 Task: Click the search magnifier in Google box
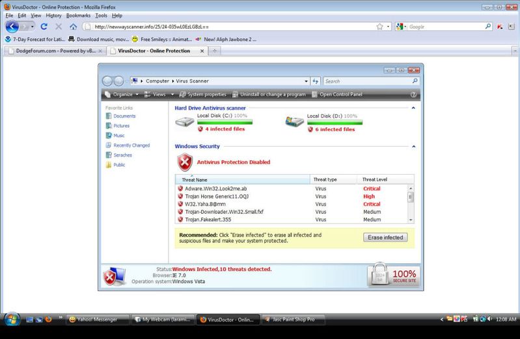click(488, 26)
